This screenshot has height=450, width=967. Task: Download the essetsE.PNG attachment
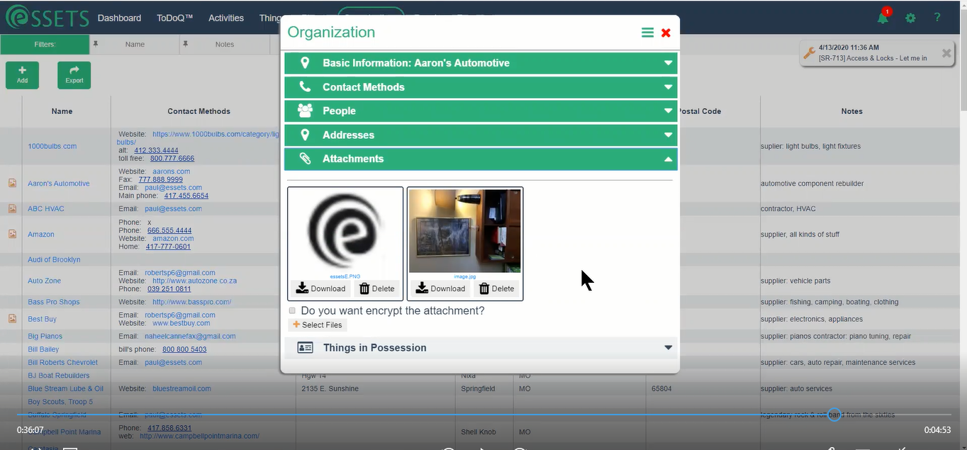point(320,288)
